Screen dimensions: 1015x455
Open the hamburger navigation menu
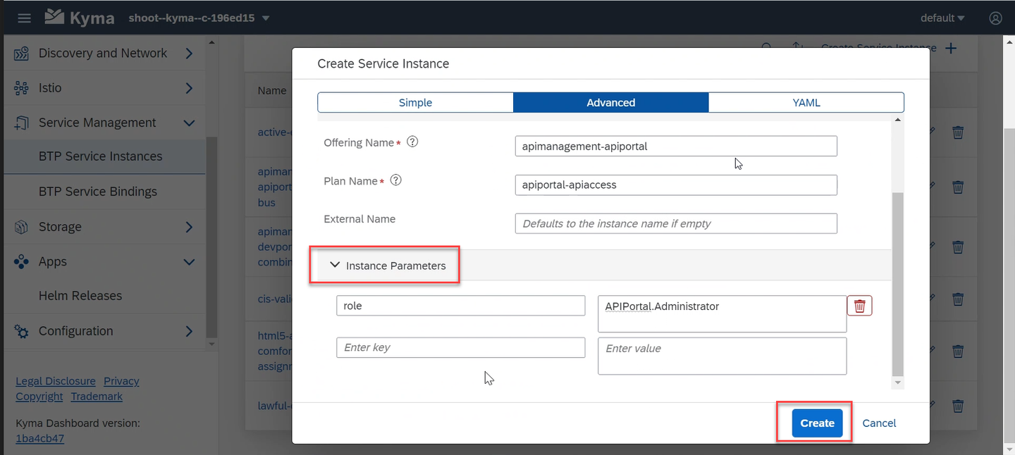[x=24, y=18]
